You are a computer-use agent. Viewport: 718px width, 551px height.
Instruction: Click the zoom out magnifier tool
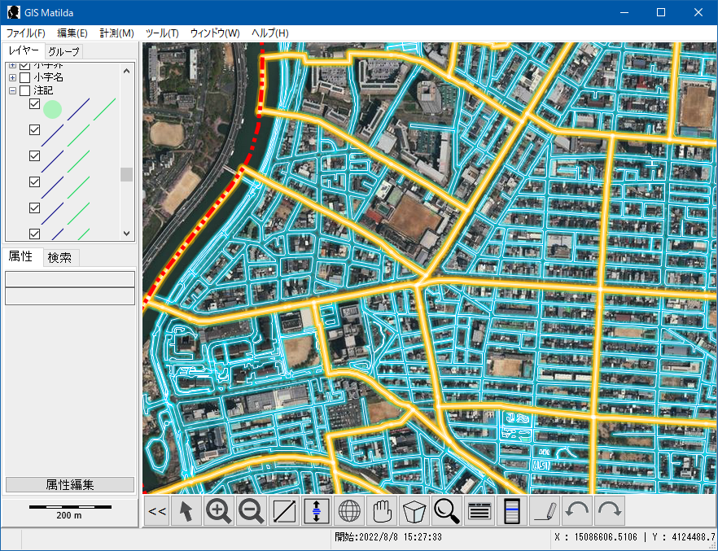[x=252, y=511]
